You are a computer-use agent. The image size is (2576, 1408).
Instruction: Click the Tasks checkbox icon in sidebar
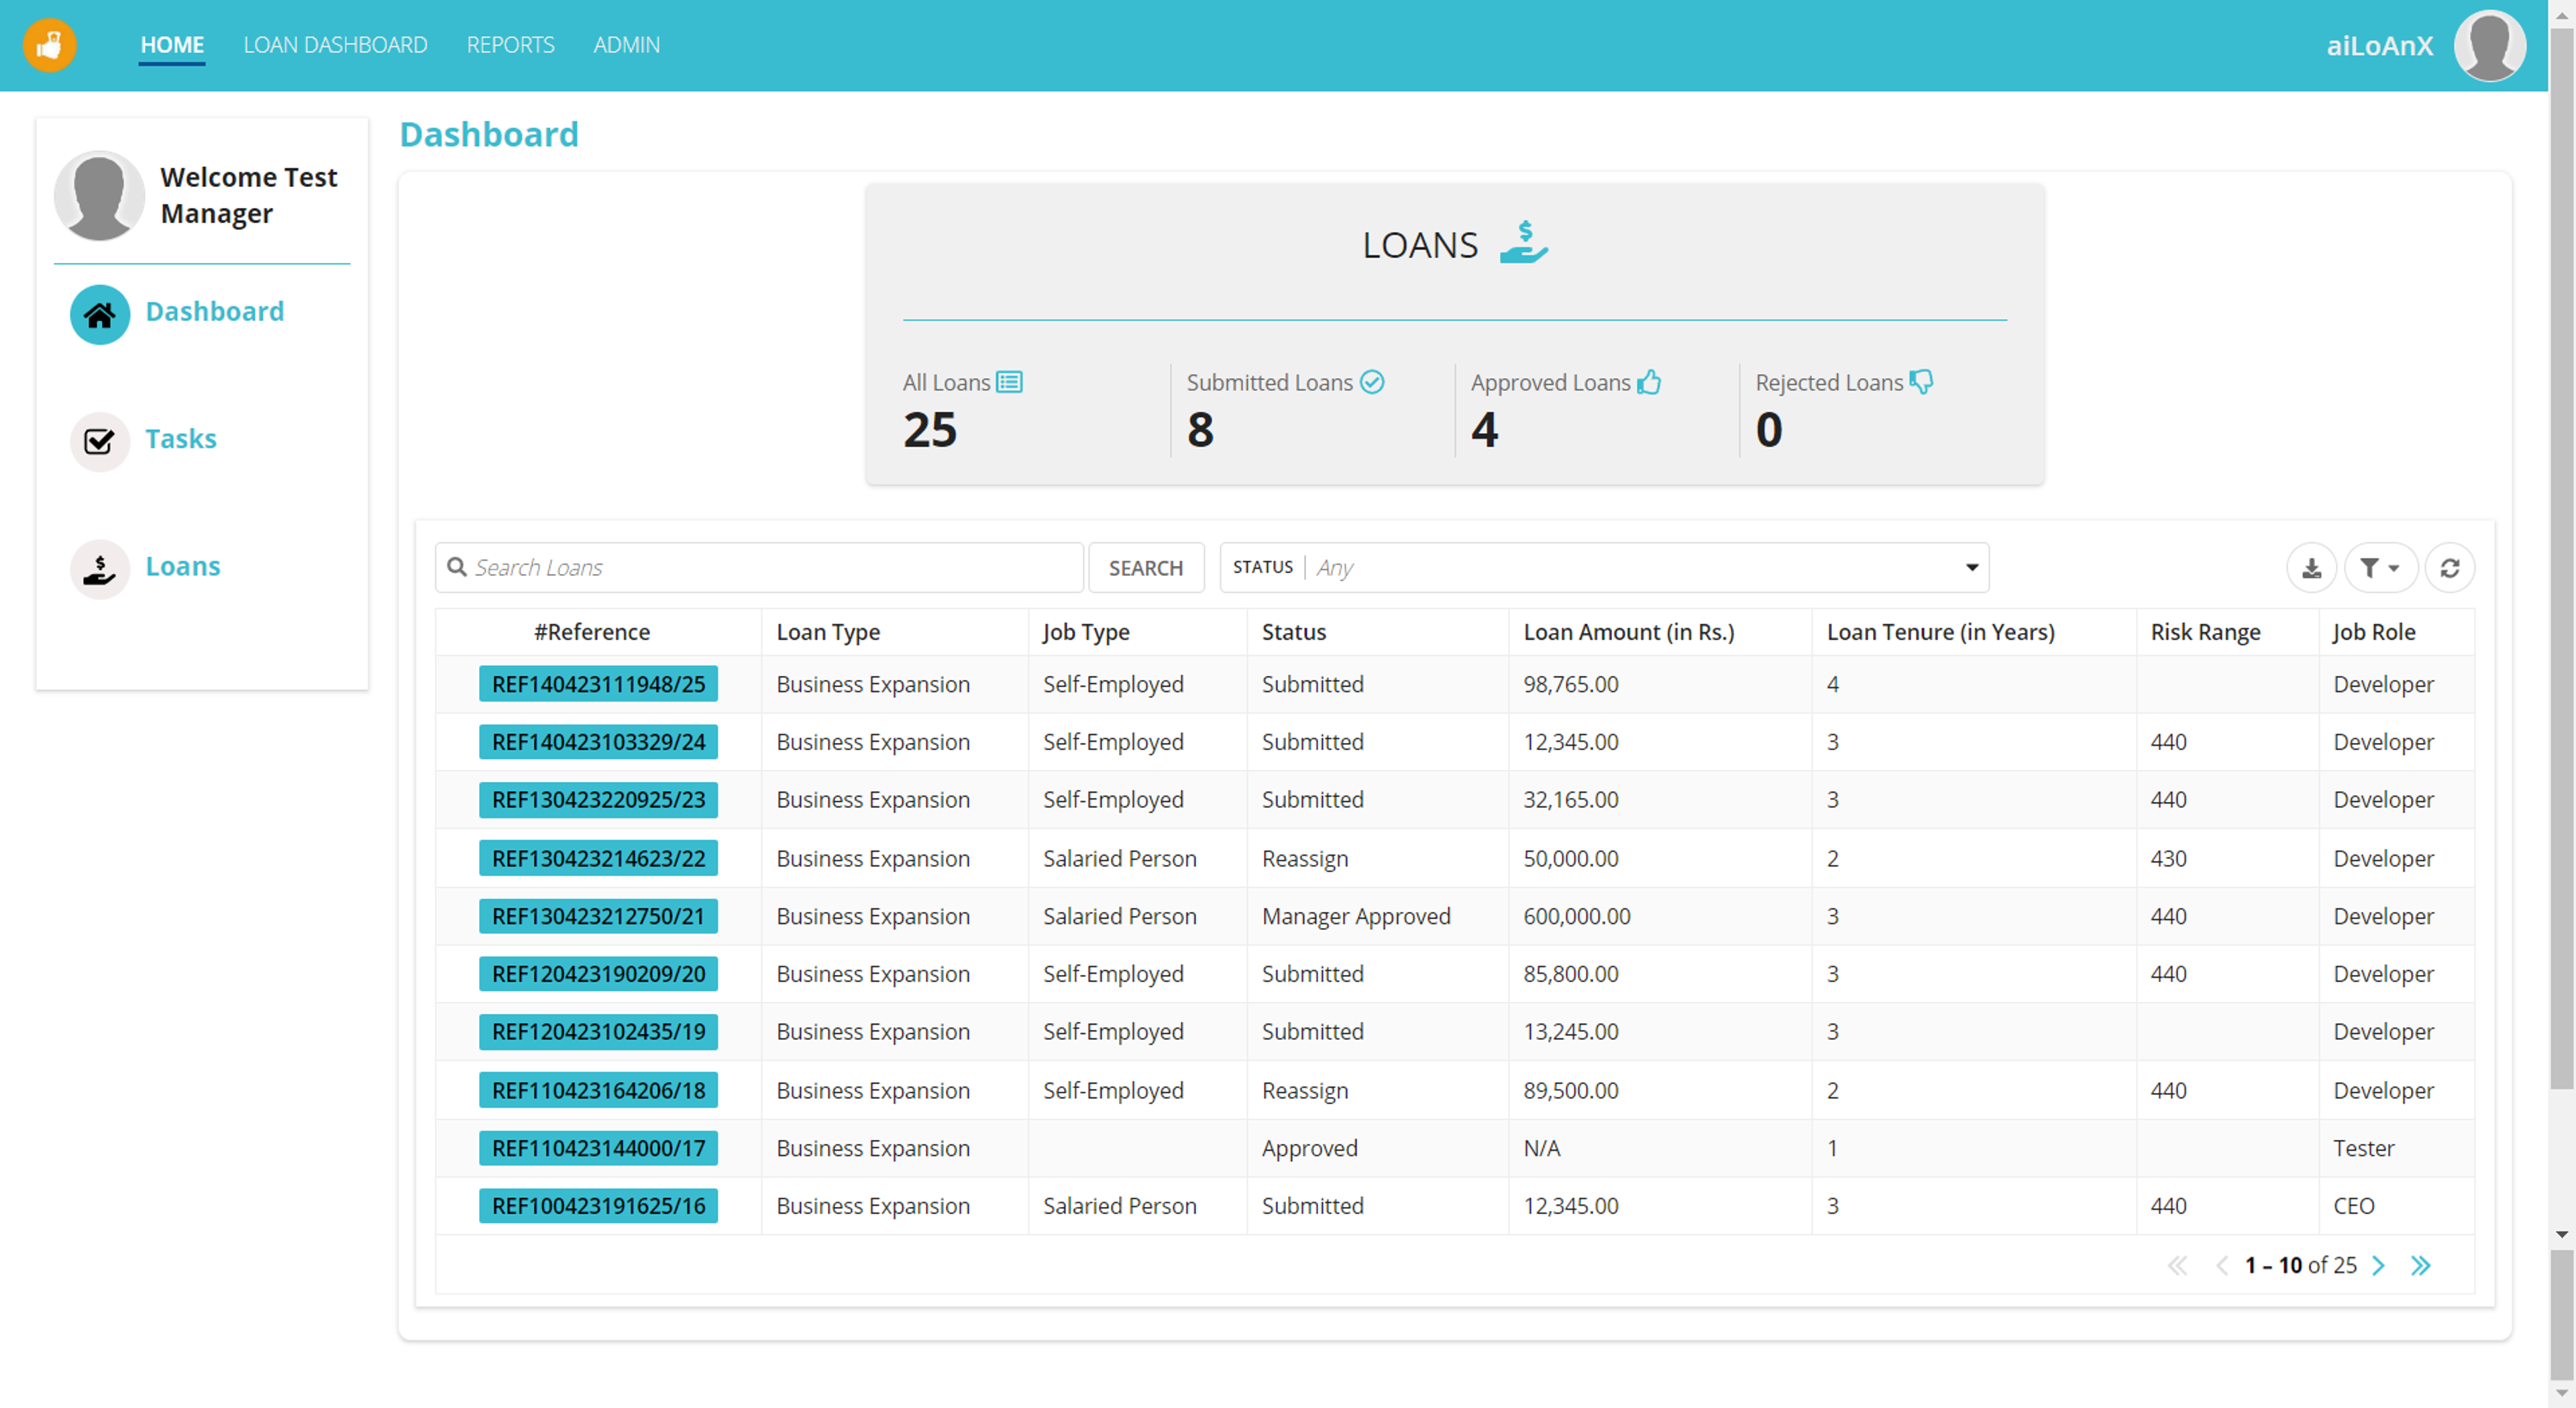click(100, 441)
